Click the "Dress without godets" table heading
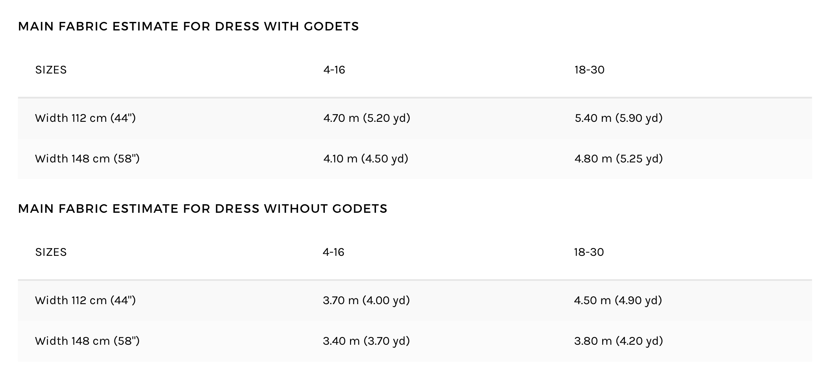The image size is (830, 376). [x=203, y=209]
